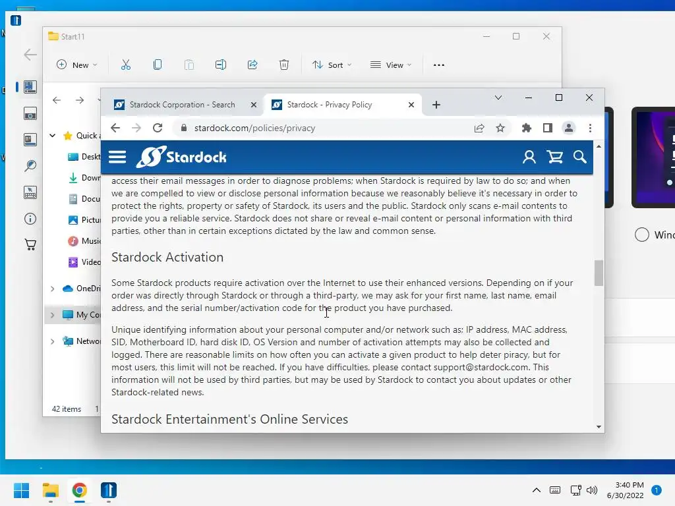Select Documents in File Explorer navigation pane
This screenshot has width=675, height=506.
[84, 199]
